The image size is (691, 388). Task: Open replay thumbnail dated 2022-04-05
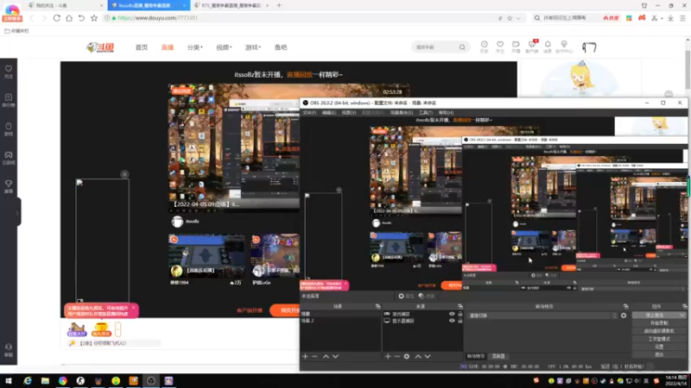point(234,147)
